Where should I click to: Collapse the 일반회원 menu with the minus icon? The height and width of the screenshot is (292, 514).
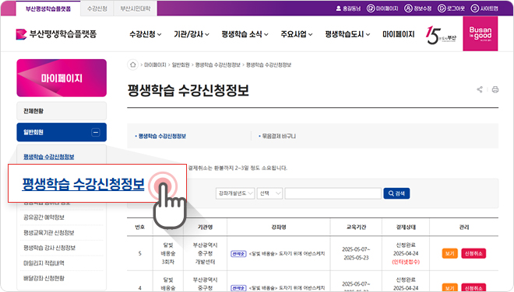coord(96,133)
